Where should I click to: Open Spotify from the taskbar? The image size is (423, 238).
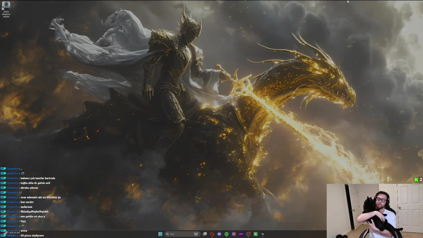[226, 234]
